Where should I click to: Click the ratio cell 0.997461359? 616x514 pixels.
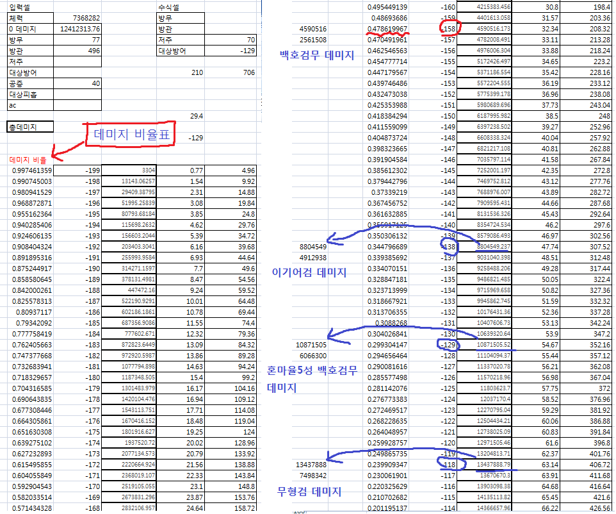[31, 170]
